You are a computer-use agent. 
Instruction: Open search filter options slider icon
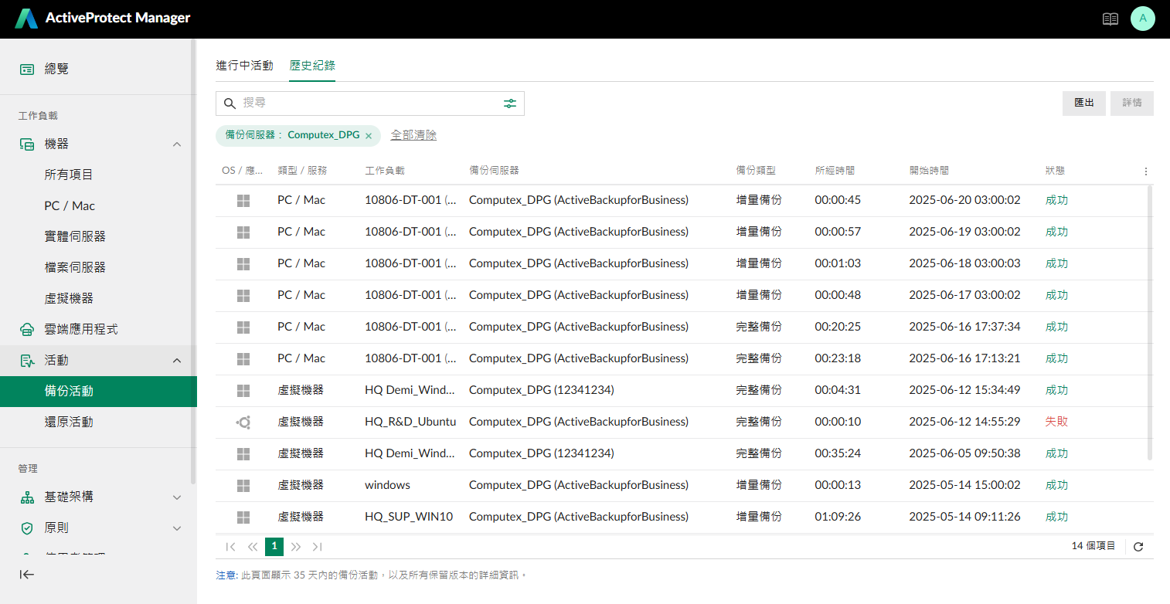tap(510, 103)
